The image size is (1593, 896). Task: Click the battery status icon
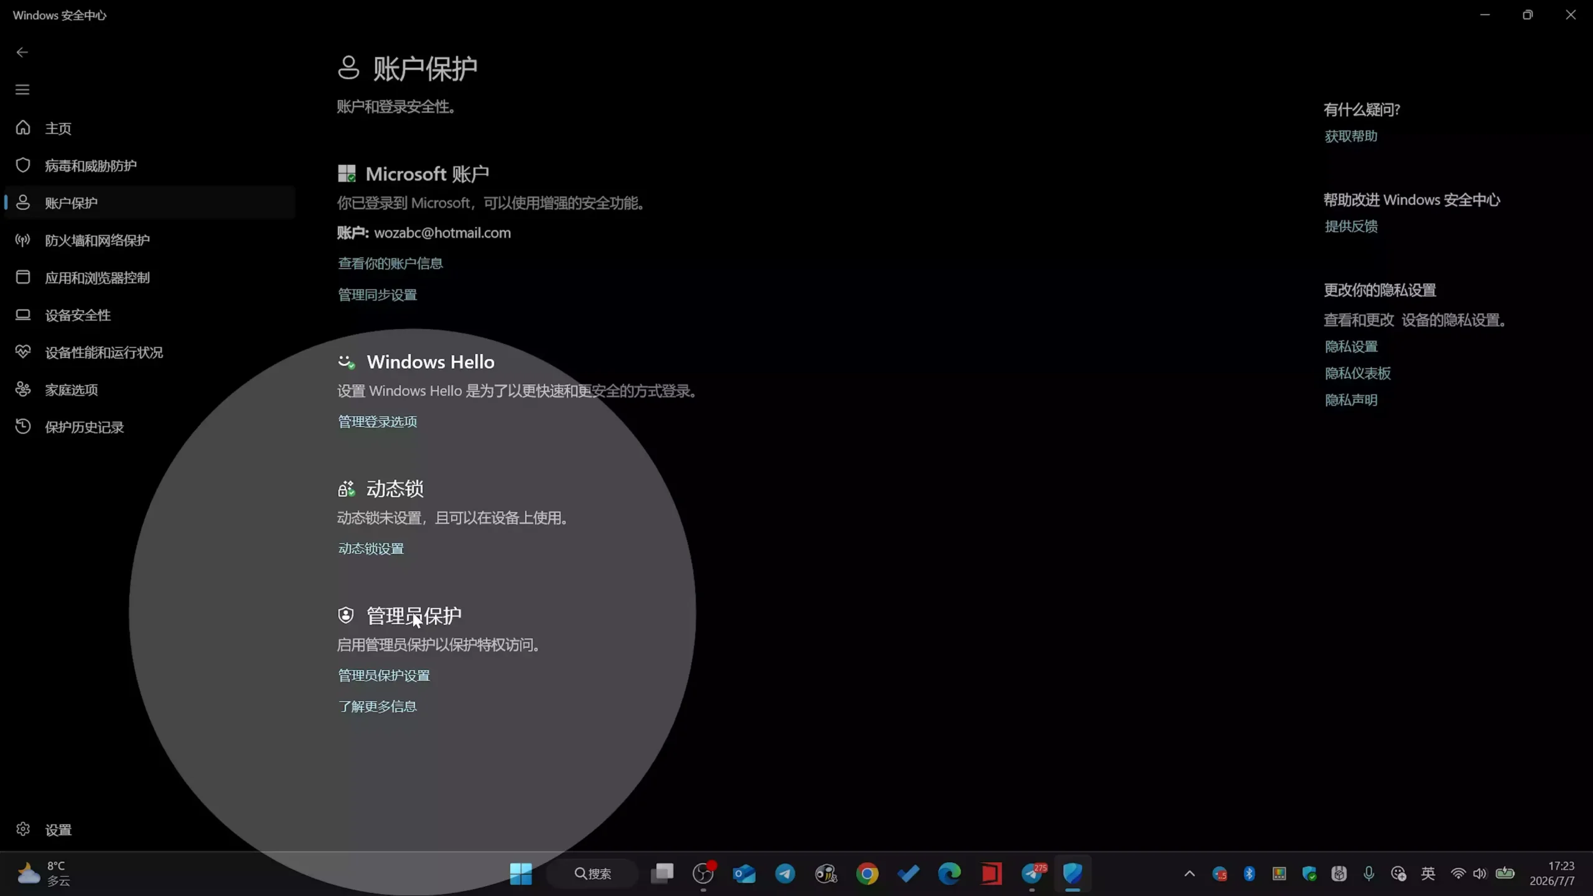pyautogui.click(x=1505, y=874)
